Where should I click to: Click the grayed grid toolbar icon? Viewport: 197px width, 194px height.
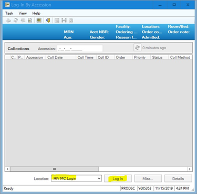coord(57,20)
